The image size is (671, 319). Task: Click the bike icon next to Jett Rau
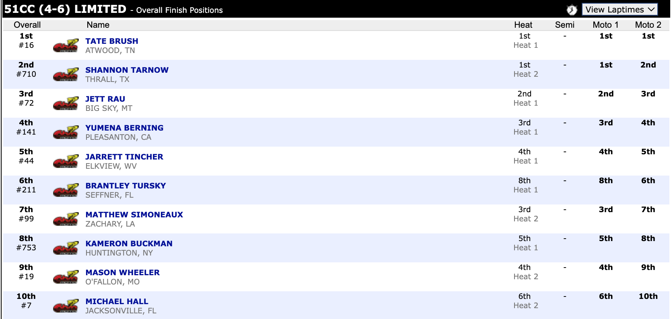[x=66, y=104]
